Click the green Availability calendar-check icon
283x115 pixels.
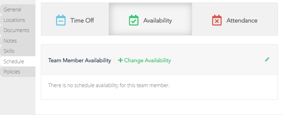[134, 20]
